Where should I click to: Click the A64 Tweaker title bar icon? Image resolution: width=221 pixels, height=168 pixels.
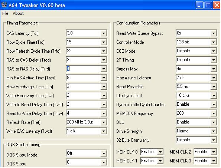coord(4,5)
